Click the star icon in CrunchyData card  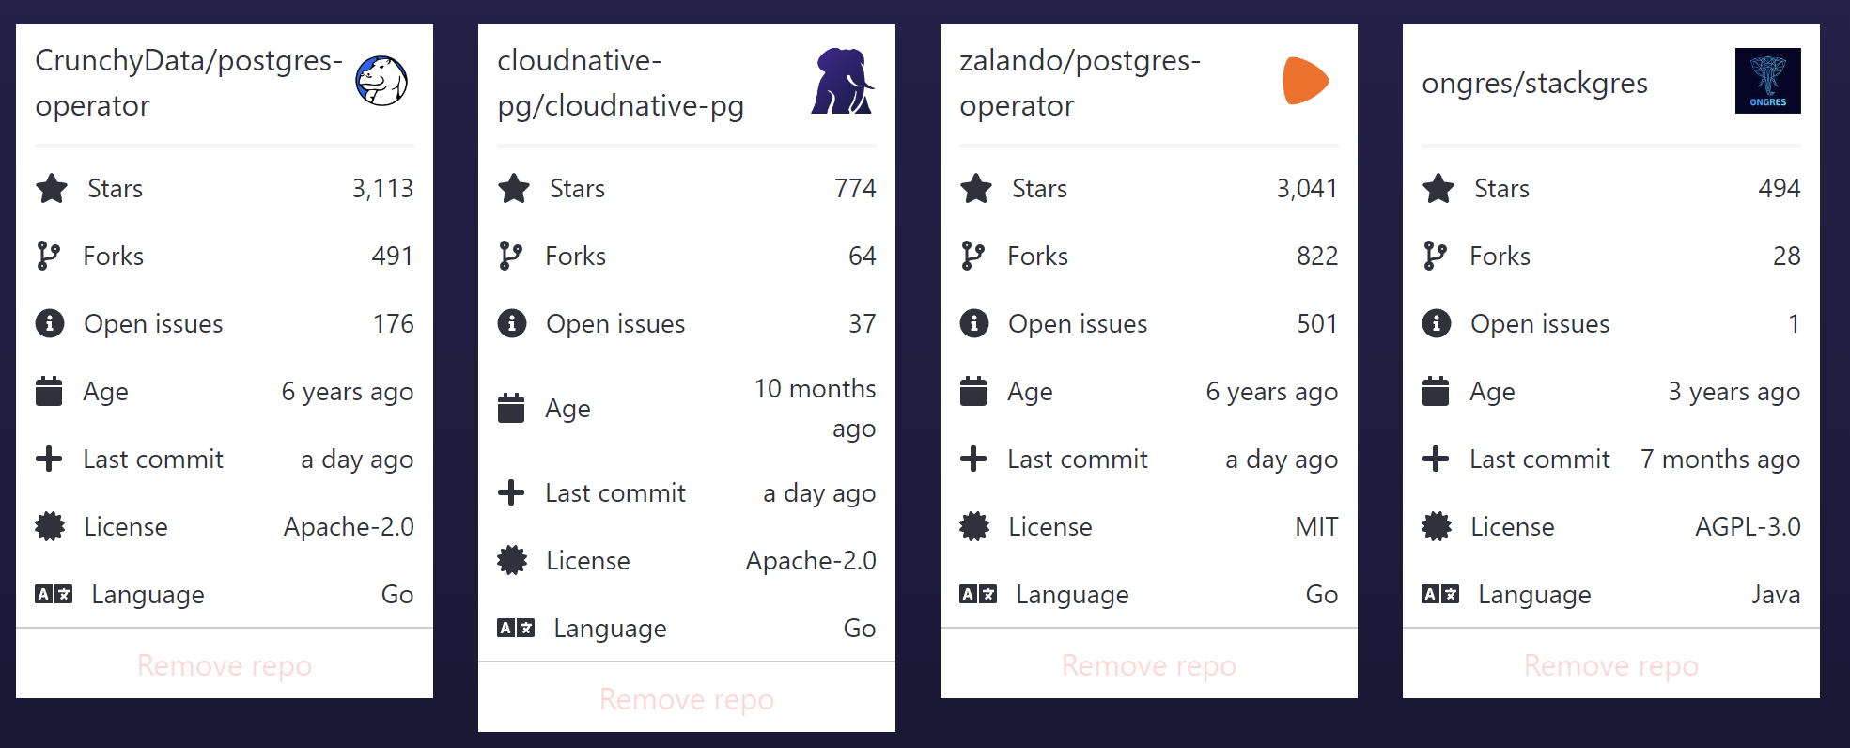[x=52, y=189]
